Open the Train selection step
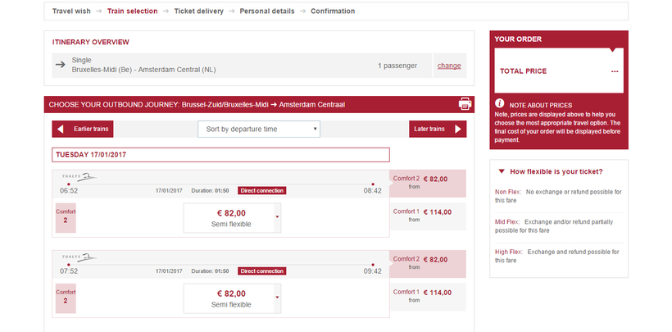This screenshot has height=332, width=672. point(131,11)
